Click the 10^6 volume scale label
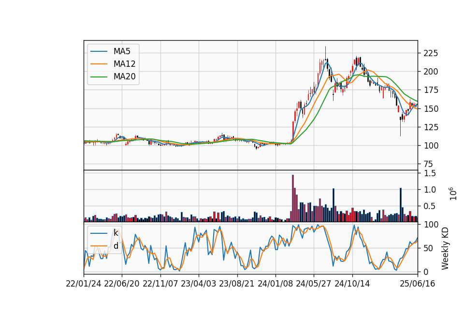The height and width of the screenshot is (334, 464). 453,194
